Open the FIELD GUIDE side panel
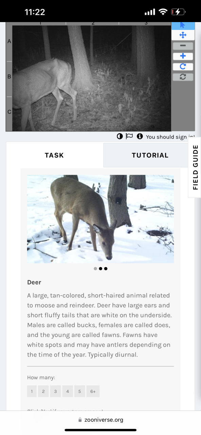Screen dimensions: 201x435 coord(195,167)
